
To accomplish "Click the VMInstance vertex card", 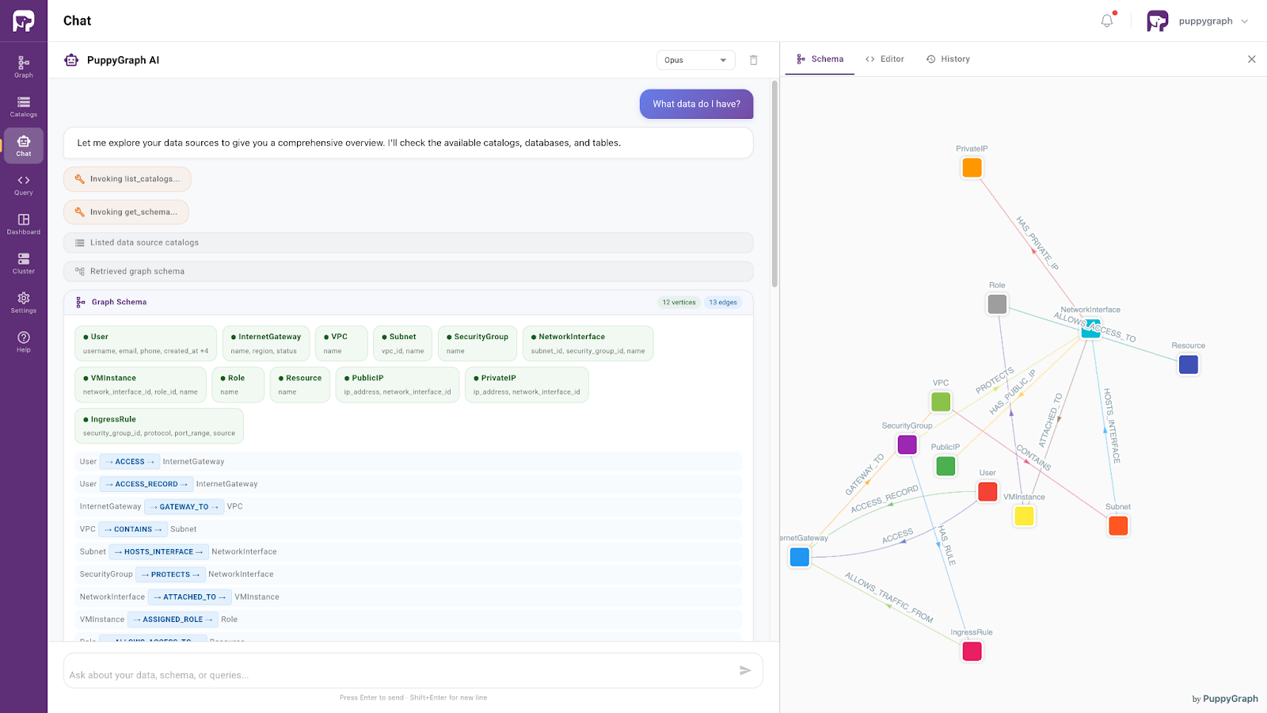I will click(140, 384).
